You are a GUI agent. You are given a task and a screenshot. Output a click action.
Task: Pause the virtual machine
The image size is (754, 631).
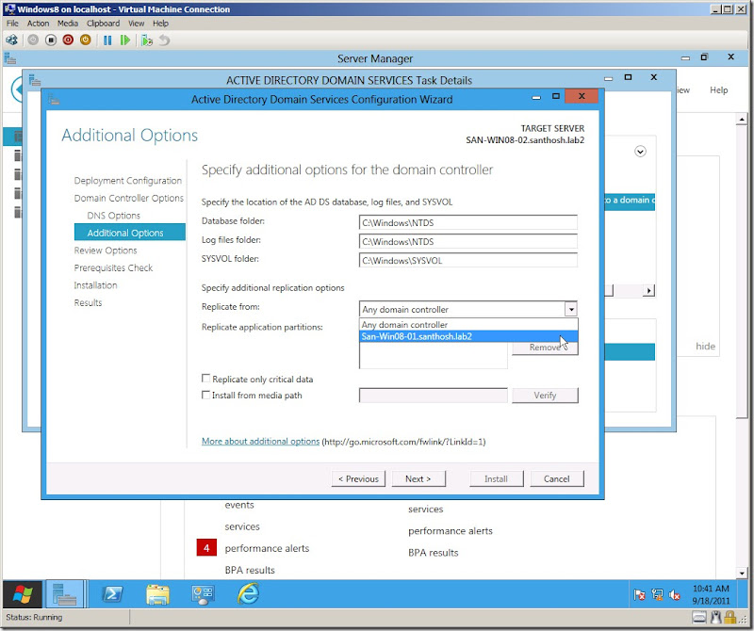107,40
